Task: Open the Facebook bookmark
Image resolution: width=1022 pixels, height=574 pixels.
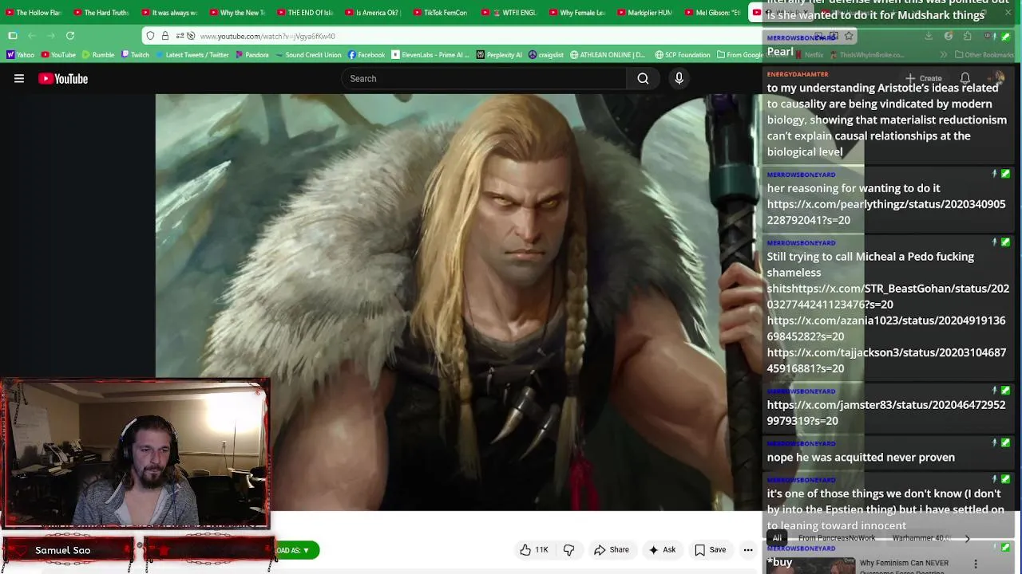Action: pyautogui.click(x=366, y=55)
